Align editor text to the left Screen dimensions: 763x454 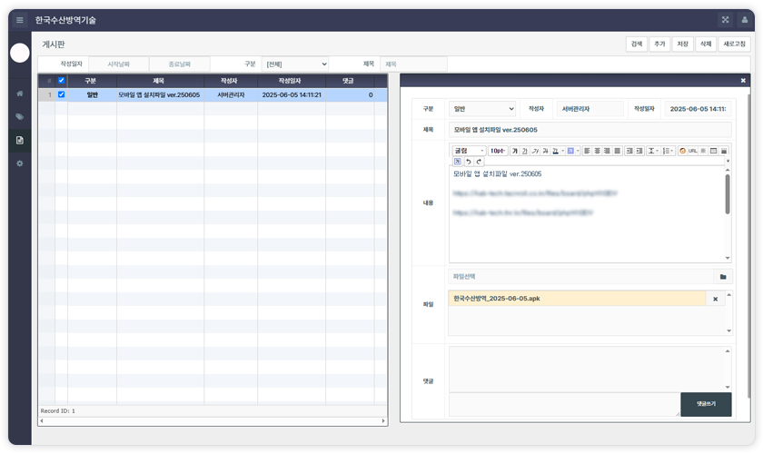(587, 151)
